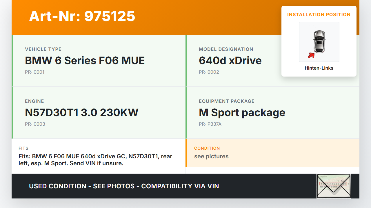Click the M Sport package value
The image size is (371, 208).
pos(242,113)
